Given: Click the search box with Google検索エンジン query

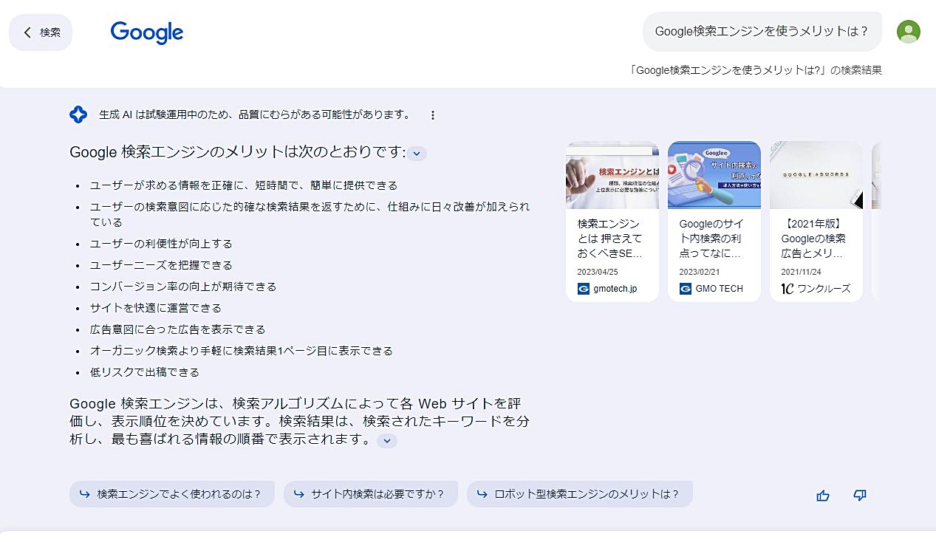Looking at the screenshot, I should click(x=762, y=32).
